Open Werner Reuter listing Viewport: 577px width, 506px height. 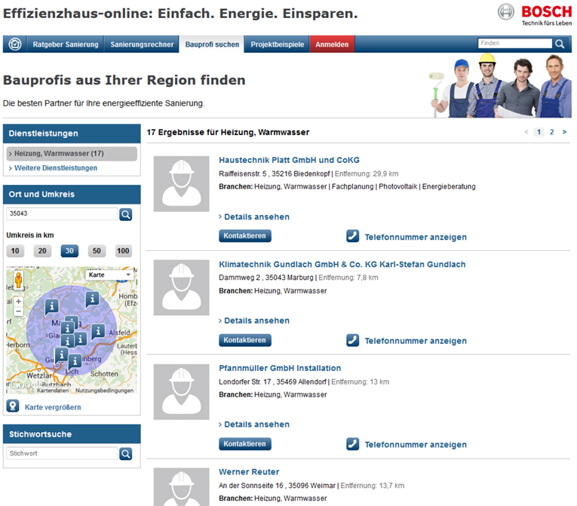249,472
